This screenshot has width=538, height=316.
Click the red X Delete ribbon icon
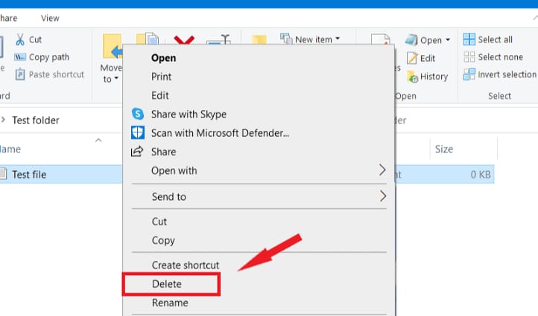coord(184,39)
